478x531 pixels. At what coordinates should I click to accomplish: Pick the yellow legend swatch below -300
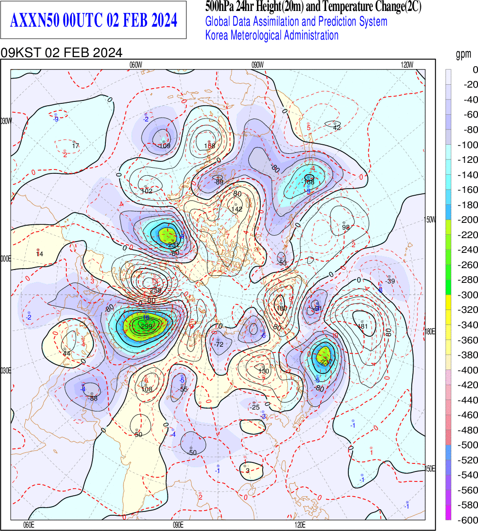click(448, 302)
